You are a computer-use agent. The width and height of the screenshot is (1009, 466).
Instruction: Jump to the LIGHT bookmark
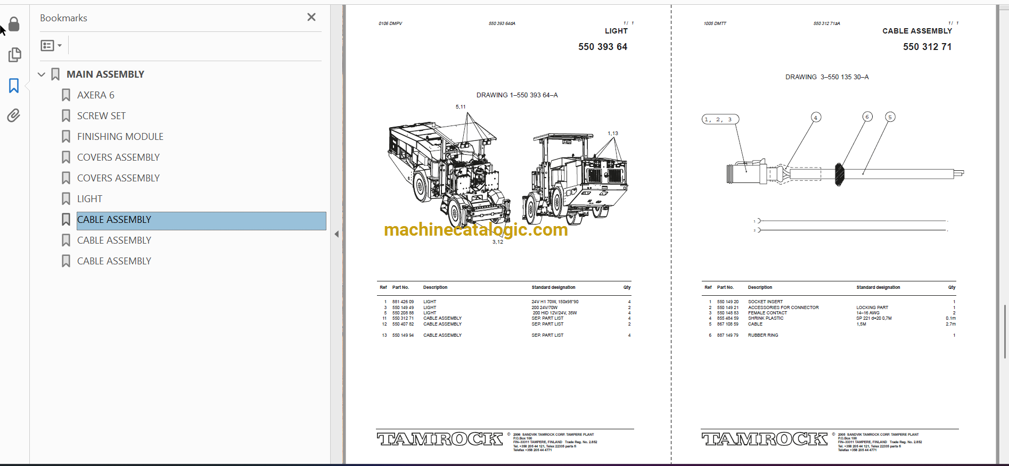[x=89, y=199]
